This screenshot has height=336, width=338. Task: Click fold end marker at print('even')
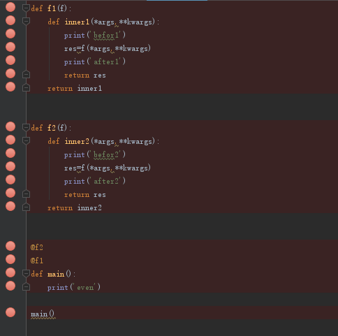point(26,286)
